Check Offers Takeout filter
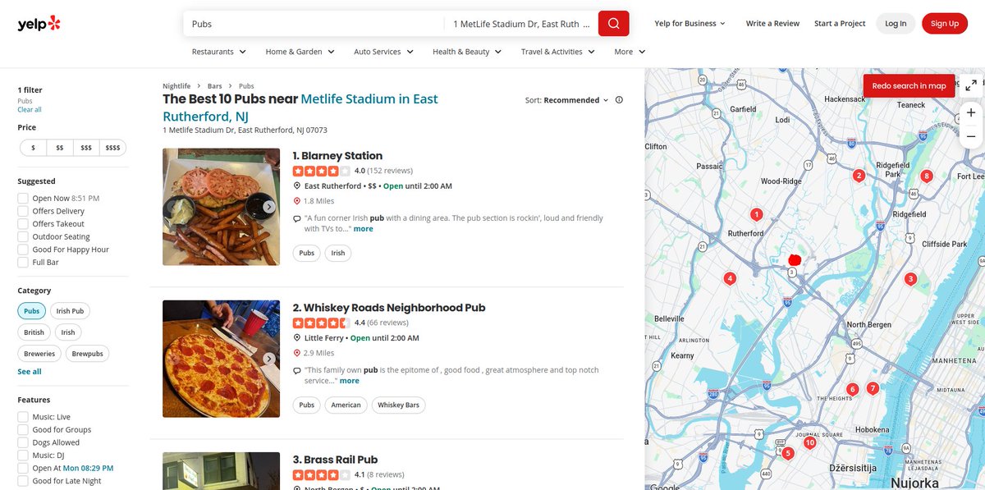 point(23,223)
